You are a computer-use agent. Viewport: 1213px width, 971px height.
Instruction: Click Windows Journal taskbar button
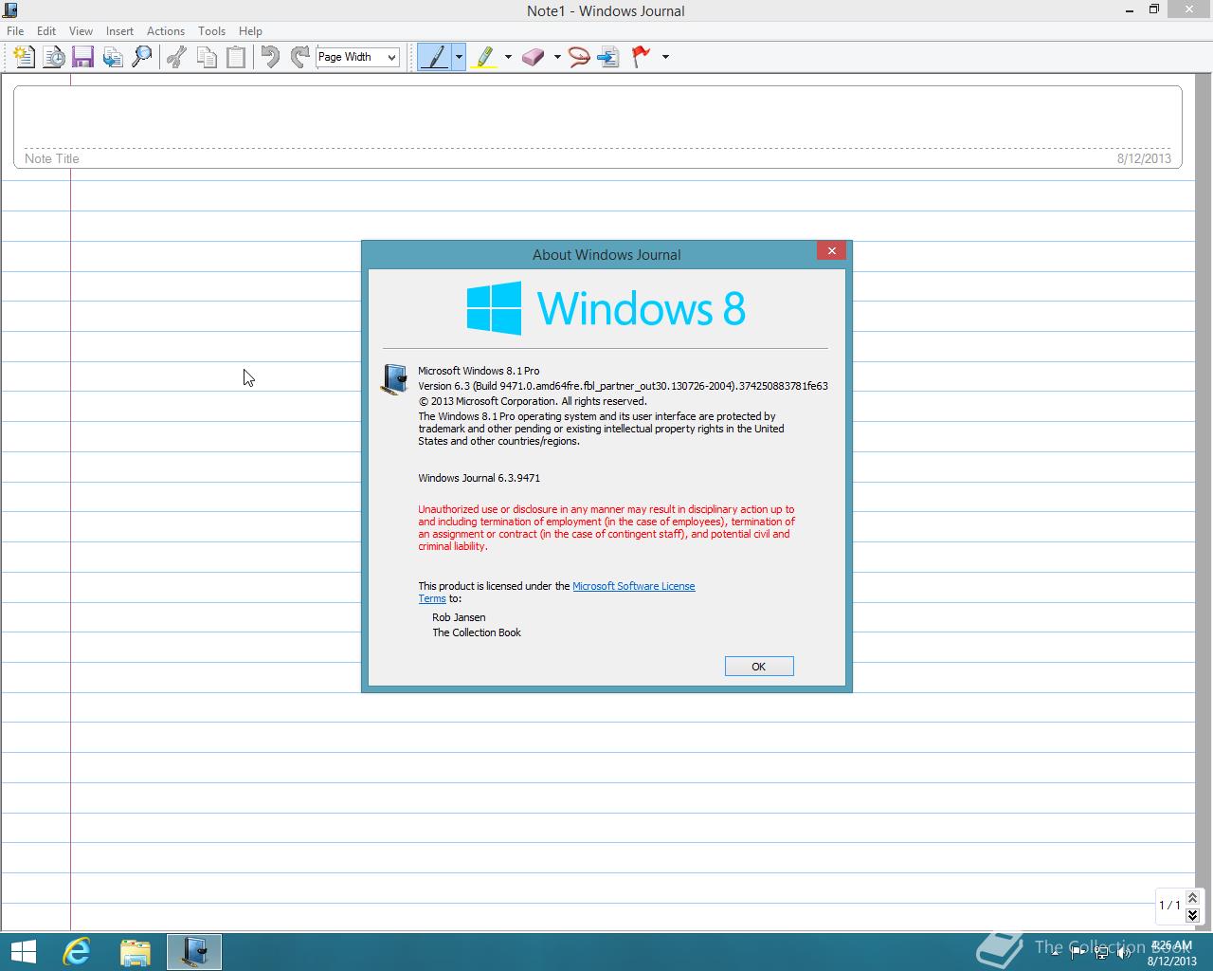click(194, 952)
